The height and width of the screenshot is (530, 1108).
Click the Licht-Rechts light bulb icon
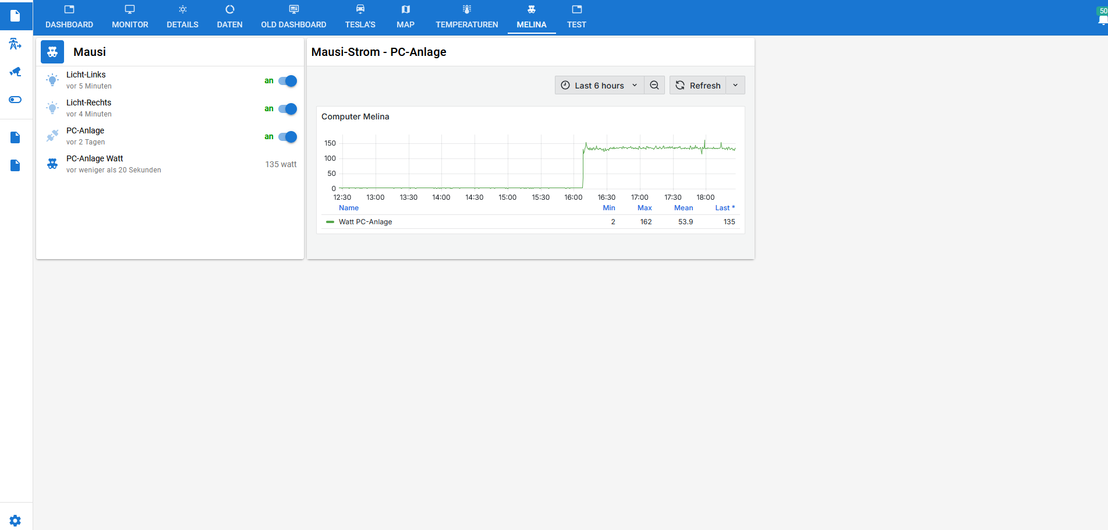pos(52,108)
